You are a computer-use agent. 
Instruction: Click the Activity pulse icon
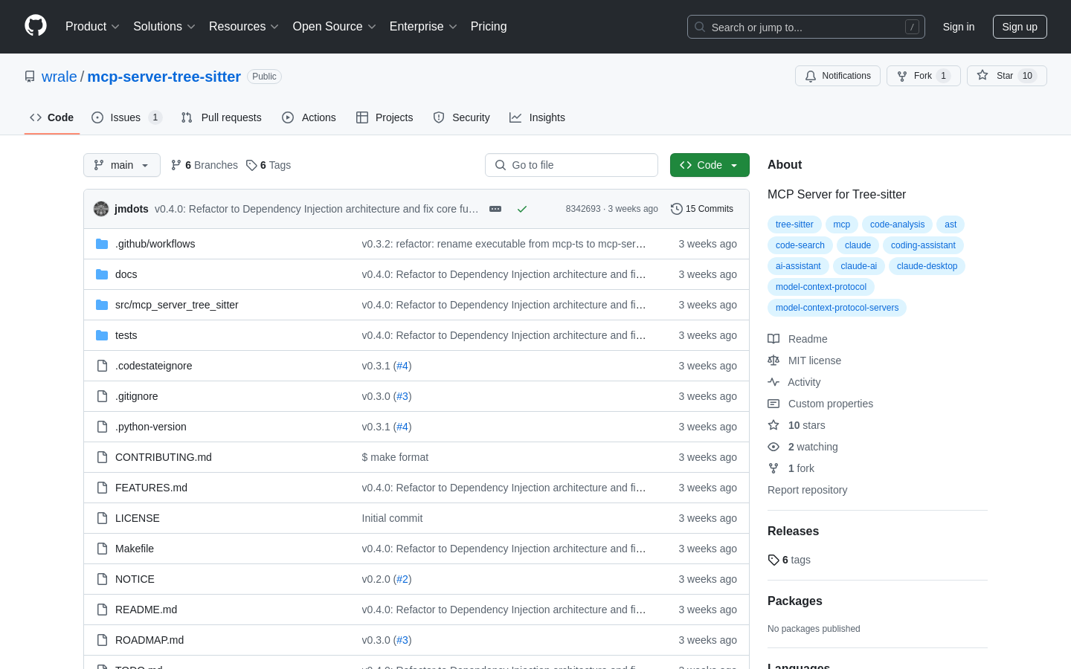pyautogui.click(x=773, y=382)
